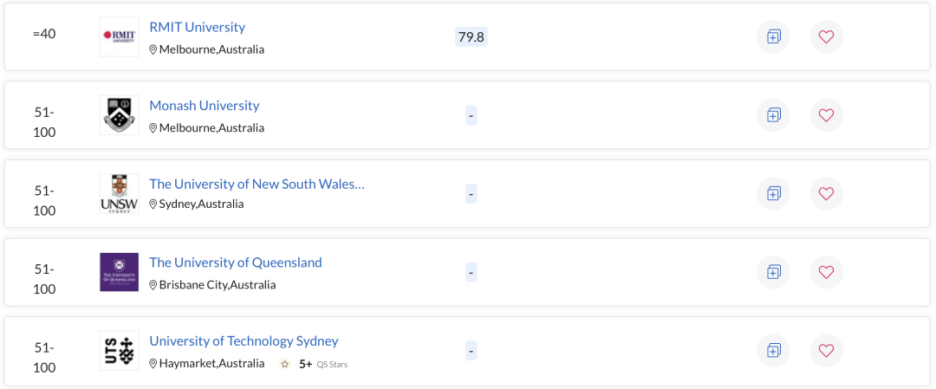Add RMIT University to compare list
Viewport: 936px width, 389px height.
pyautogui.click(x=773, y=37)
